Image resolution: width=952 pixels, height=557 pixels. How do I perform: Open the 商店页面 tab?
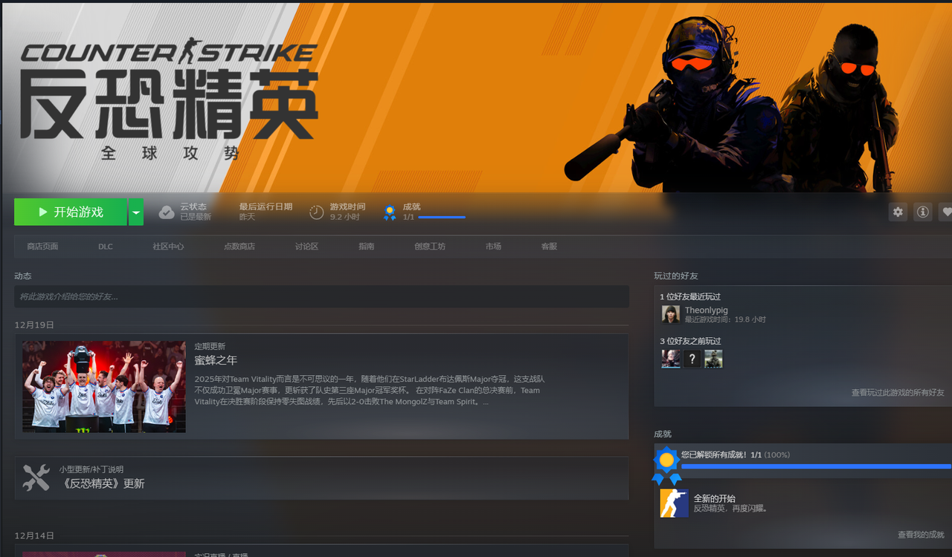[42, 247]
